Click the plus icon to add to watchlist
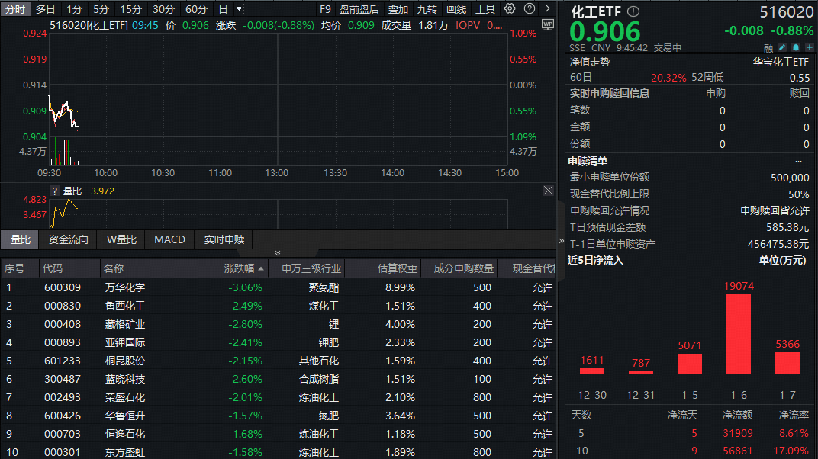818x459 pixels. (x=809, y=47)
